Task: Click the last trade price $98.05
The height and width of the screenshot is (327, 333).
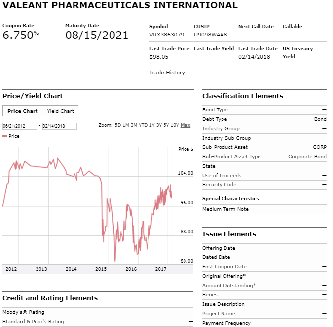Action: point(159,57)
